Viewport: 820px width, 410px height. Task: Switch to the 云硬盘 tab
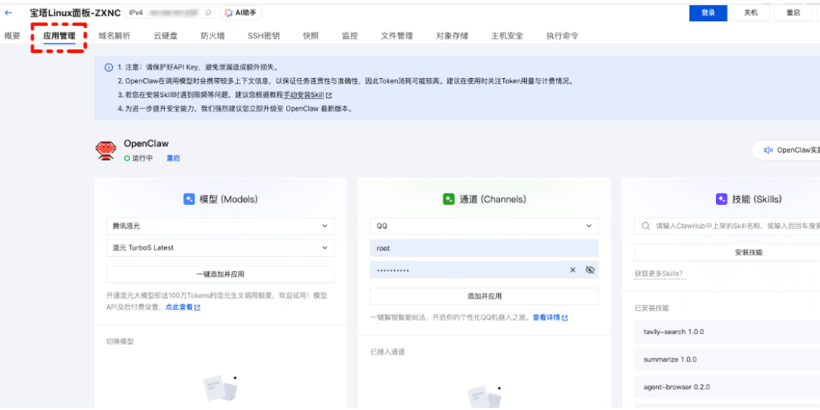pyautogui.click(x=166, y=36)
